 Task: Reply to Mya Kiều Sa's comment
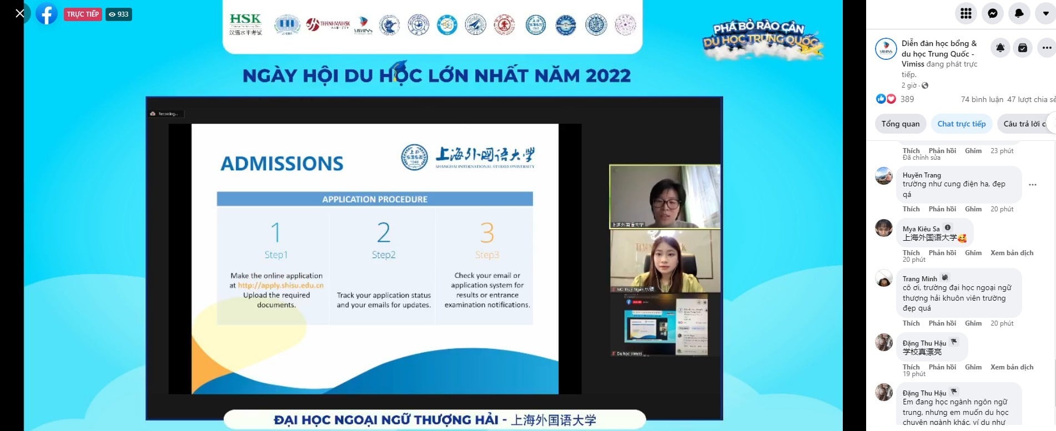(942, 253)
